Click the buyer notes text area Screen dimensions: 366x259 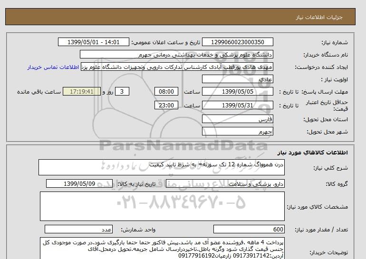[162, 249]
